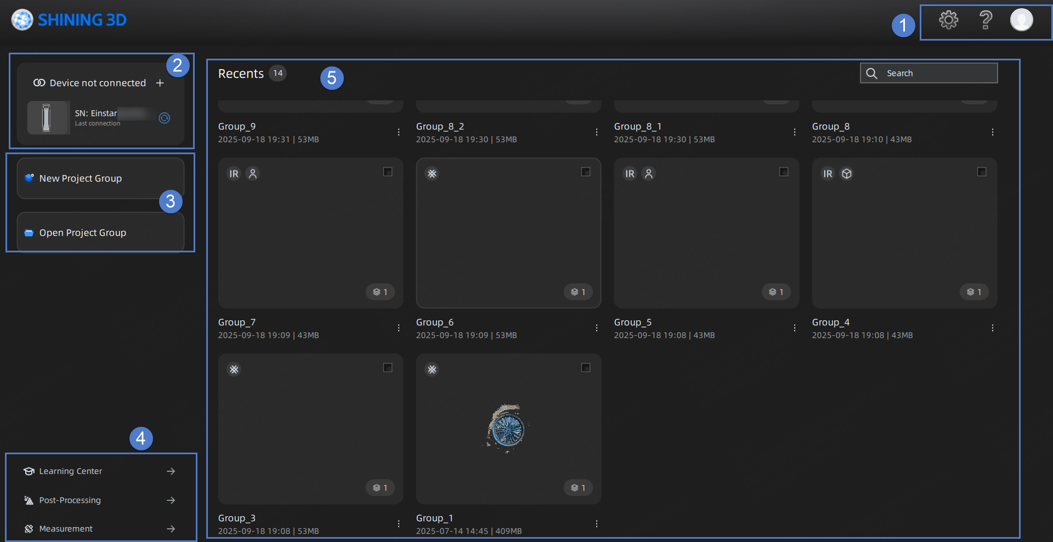Go to Post-Processing
Viewport: 1053px width, 542px height.
pyautogui.click(x=70, y=500)
